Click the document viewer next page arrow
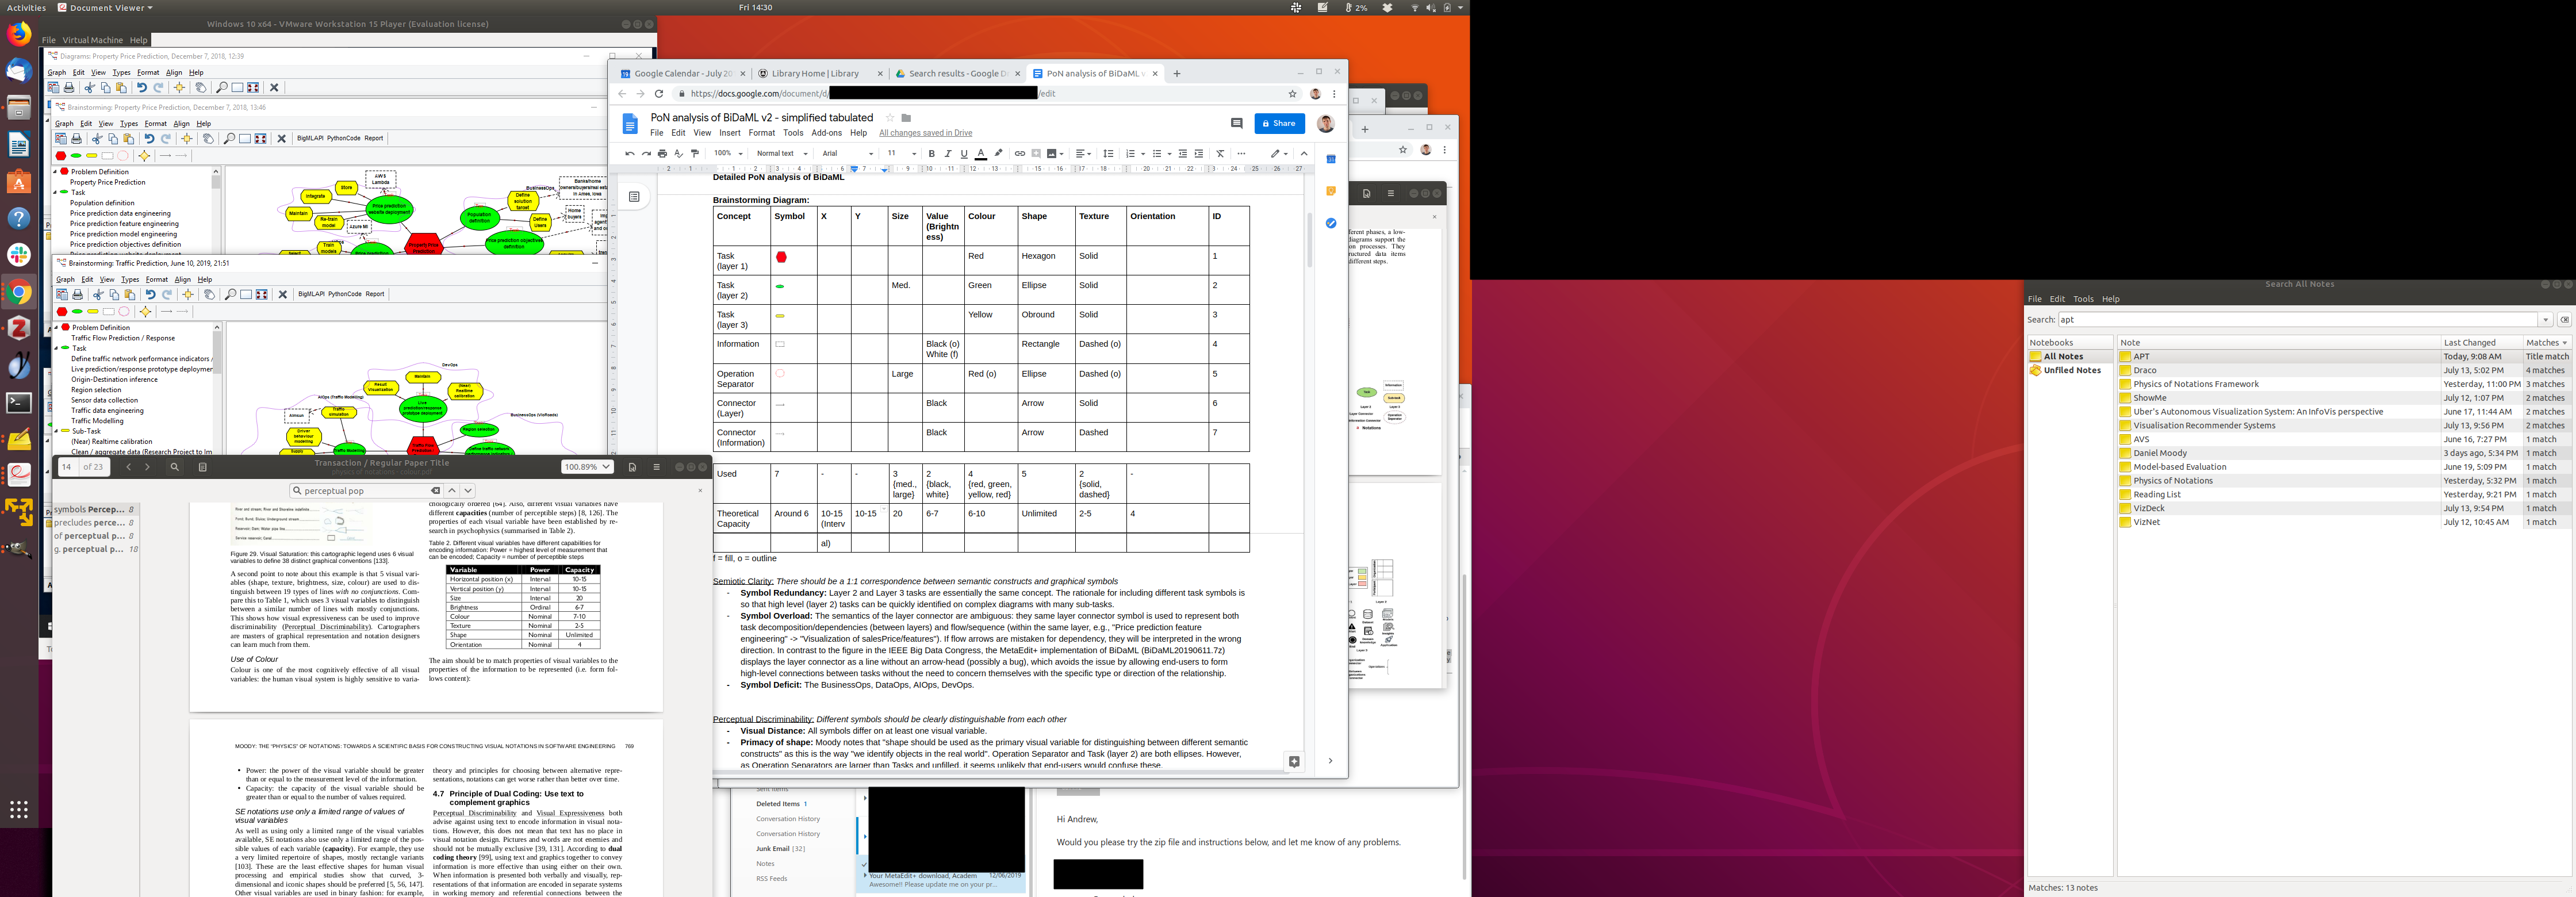The height and width of the screenshot is (897, 2576). pyautogui.click(x=147, y=467)
